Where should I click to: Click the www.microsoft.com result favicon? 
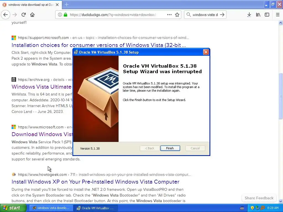pyautogui.click(x=14, y=127)
